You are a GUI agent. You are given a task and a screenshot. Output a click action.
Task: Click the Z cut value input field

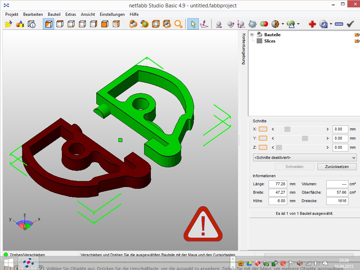point(340,148)
